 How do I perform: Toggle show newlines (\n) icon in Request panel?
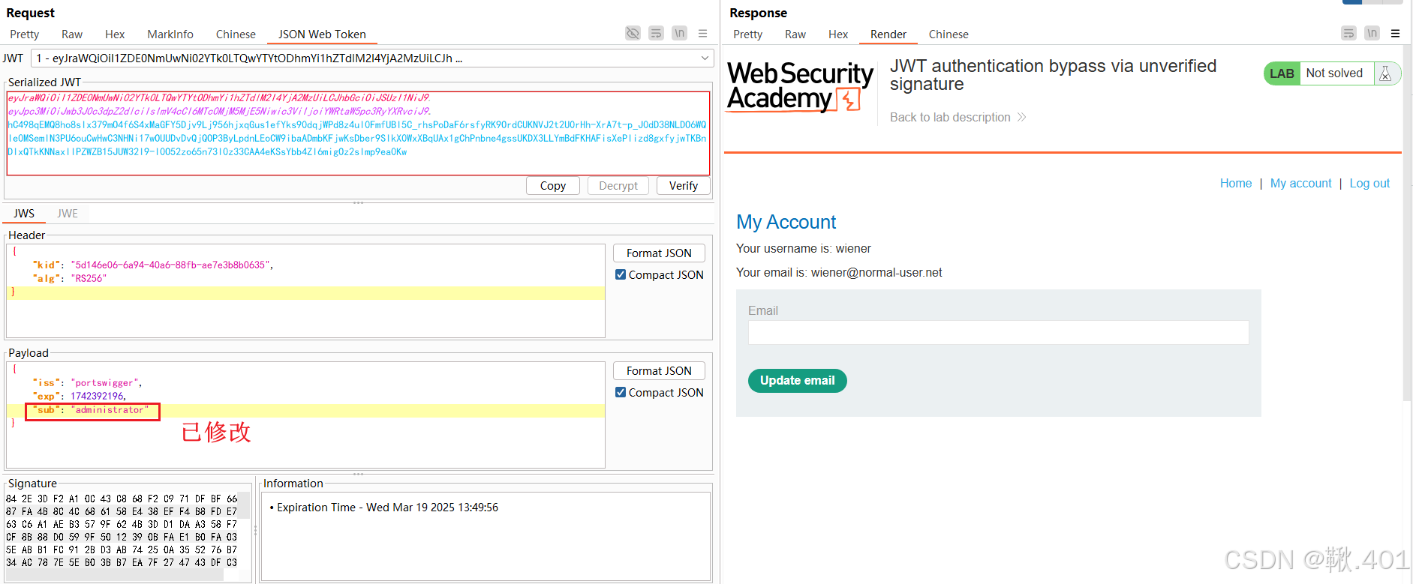tap(679, 33)
